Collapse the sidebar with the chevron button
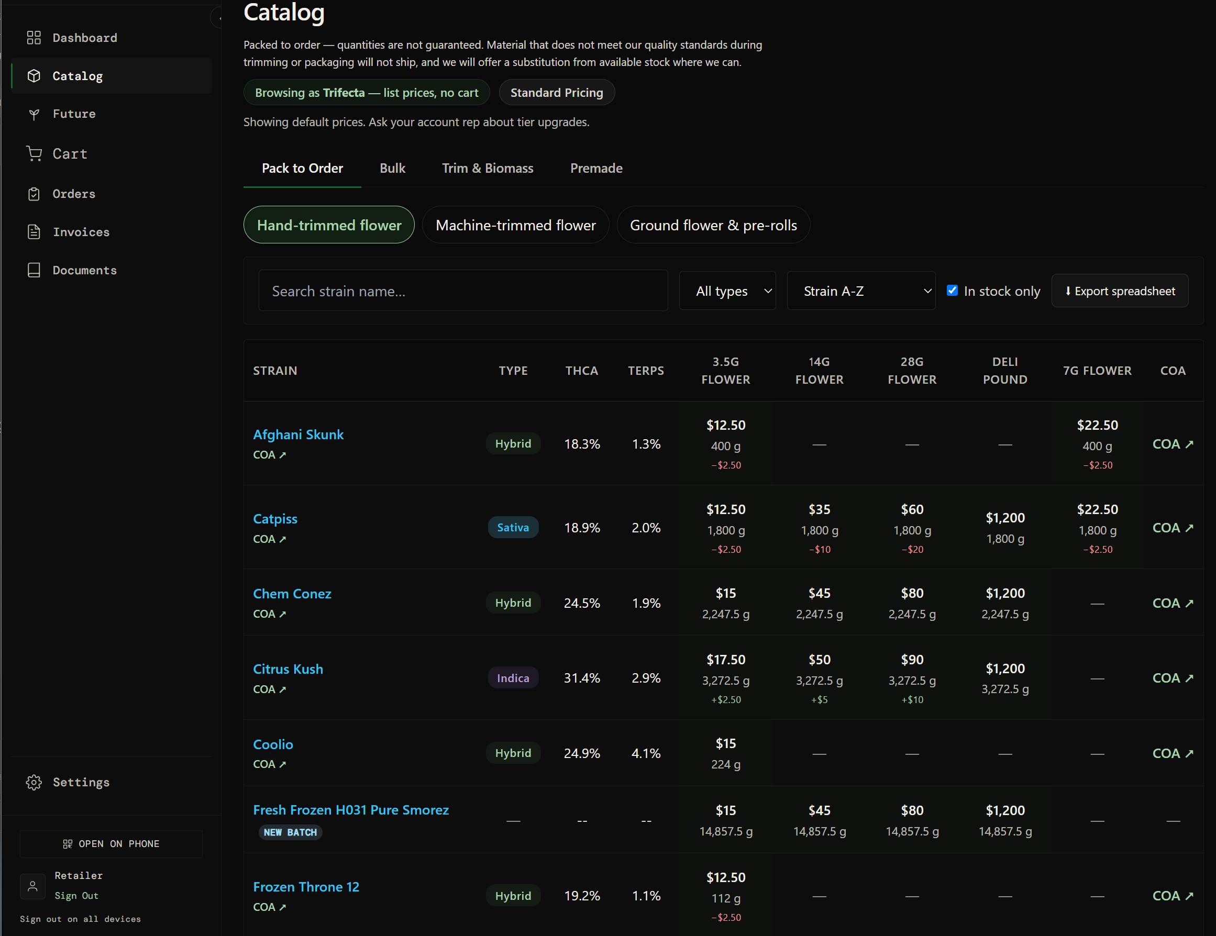1216x936 pixels. coord(218,18)
